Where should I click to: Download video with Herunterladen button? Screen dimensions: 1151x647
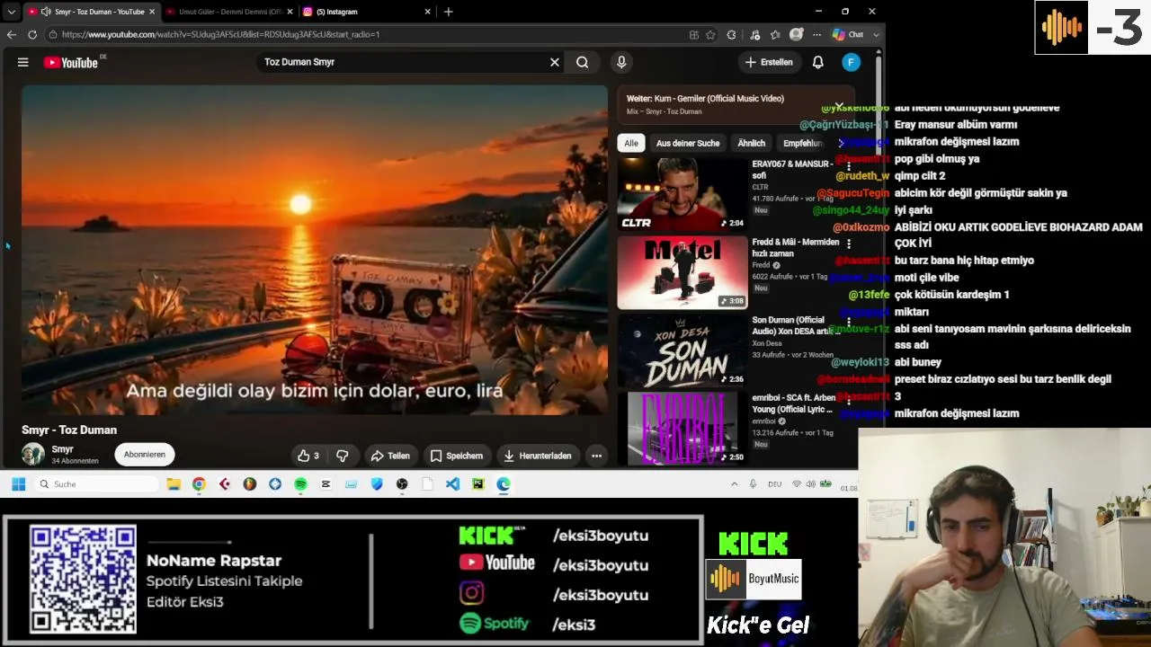click(x=538, y=456)
